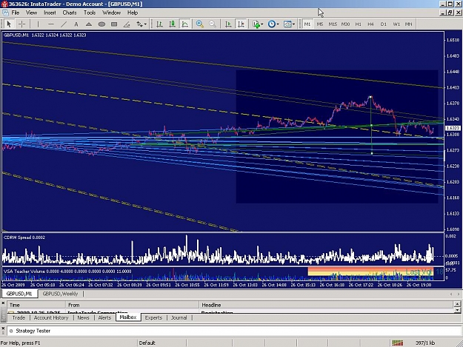Open the Trade terminal tab
Screen dimensions: 463x347
19,317
